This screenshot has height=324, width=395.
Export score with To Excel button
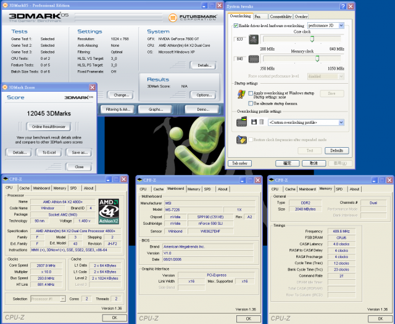[x=49, y=153]
